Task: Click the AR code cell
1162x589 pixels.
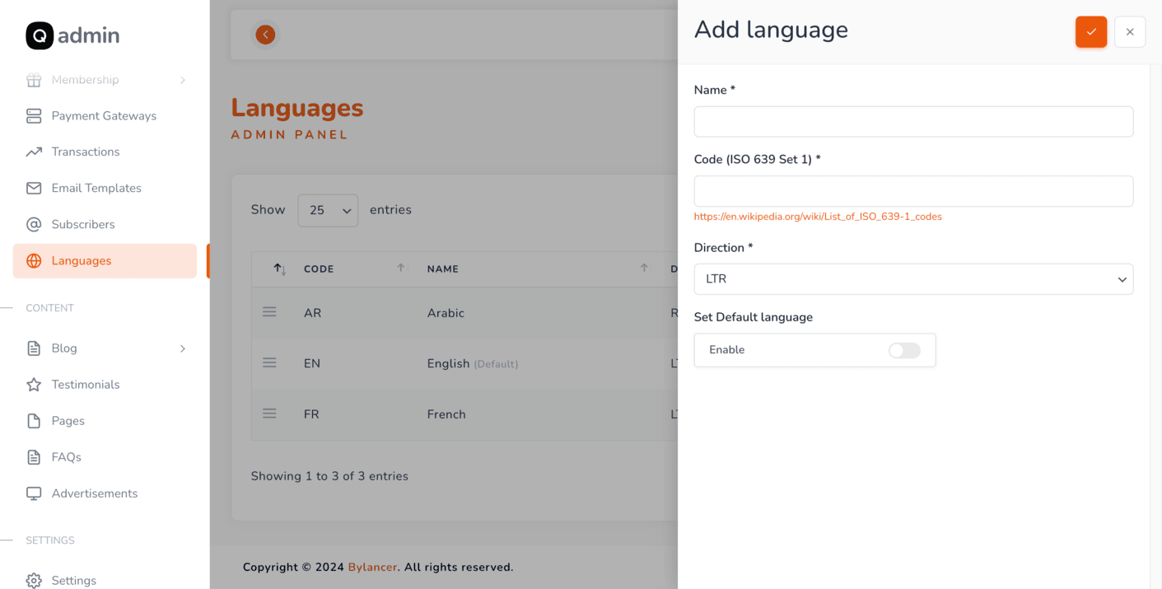Action: [312, 313]
